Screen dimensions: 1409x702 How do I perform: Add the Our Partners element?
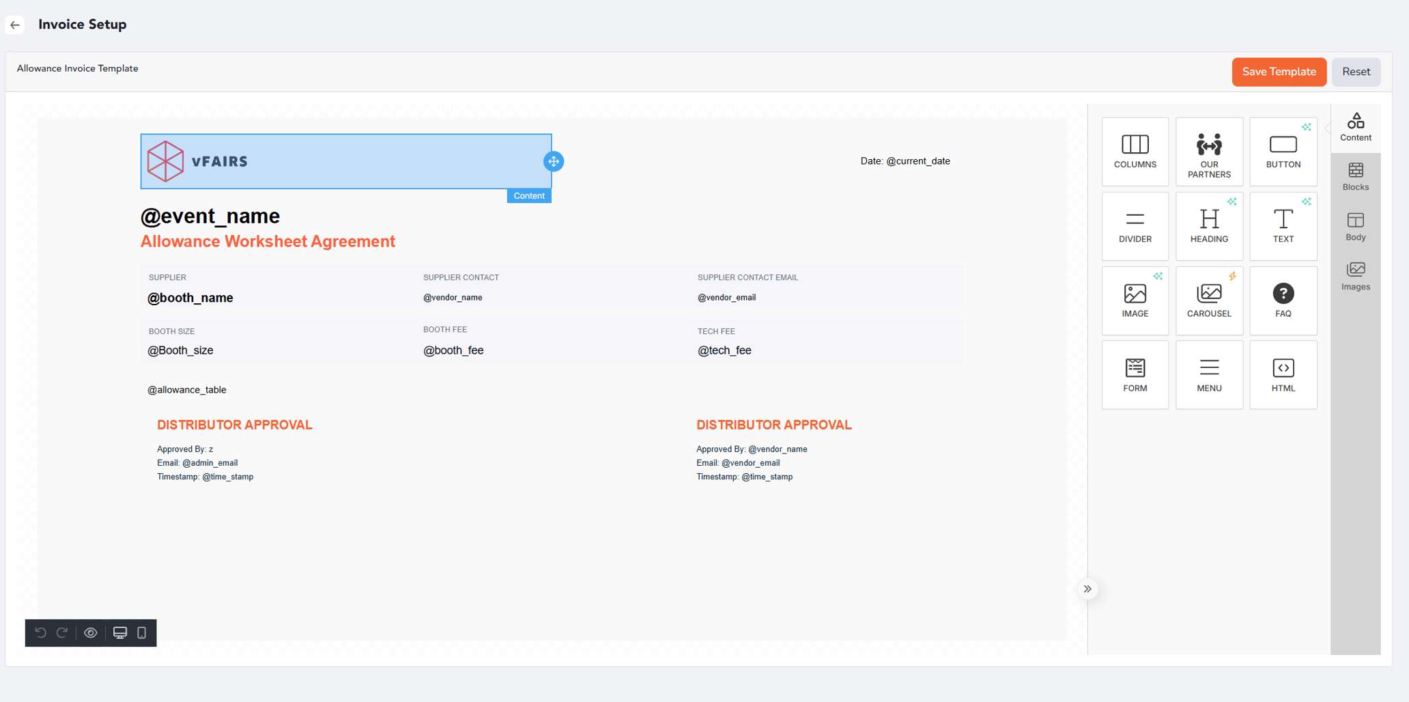tap(1208, 151)
